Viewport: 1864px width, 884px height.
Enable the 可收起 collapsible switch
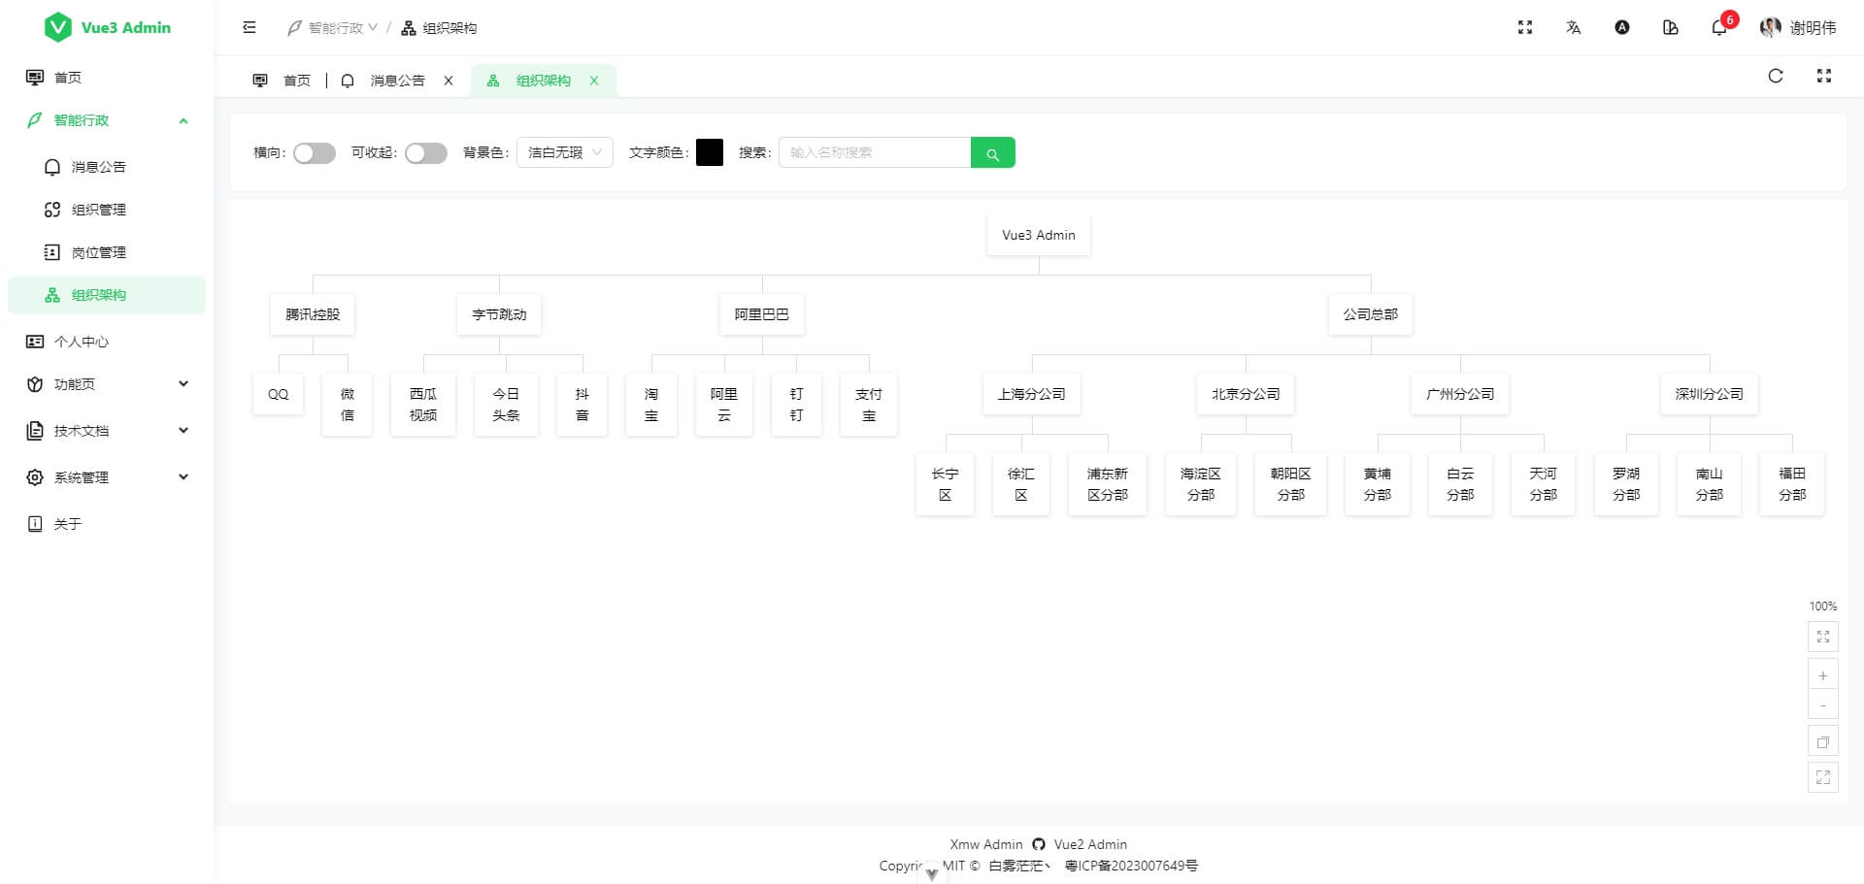[425, 153]
